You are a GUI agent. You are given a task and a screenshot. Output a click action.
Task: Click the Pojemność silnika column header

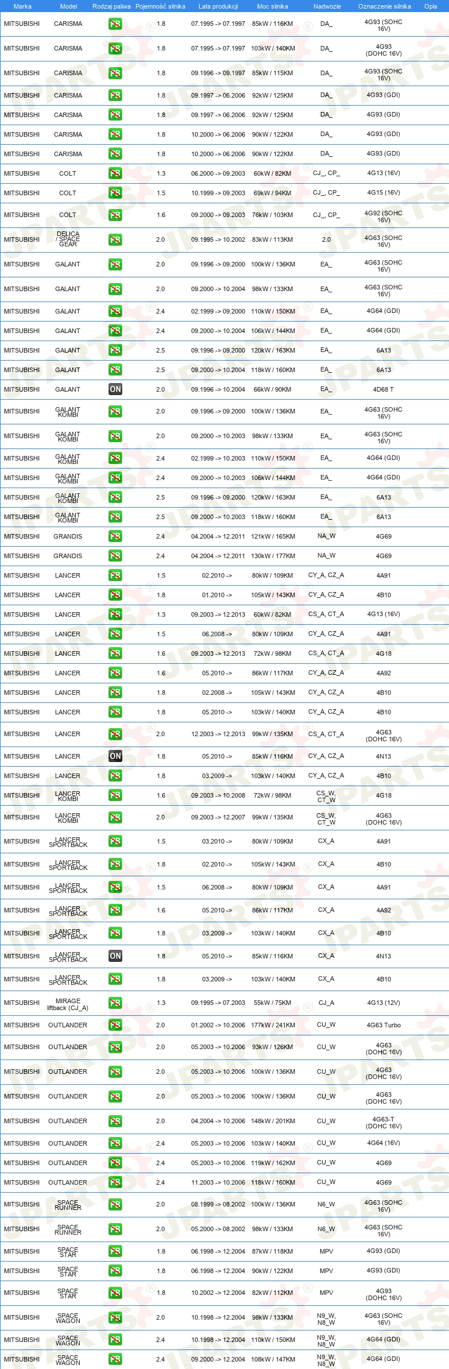click(x=160, y=6)
